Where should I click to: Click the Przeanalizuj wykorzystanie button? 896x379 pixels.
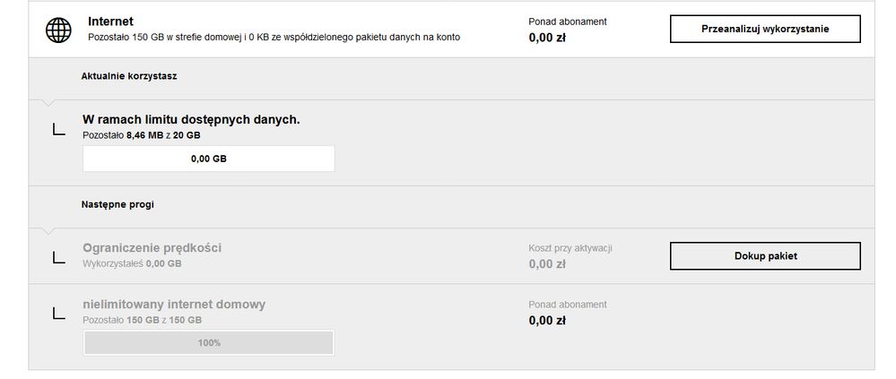(765, 29)
